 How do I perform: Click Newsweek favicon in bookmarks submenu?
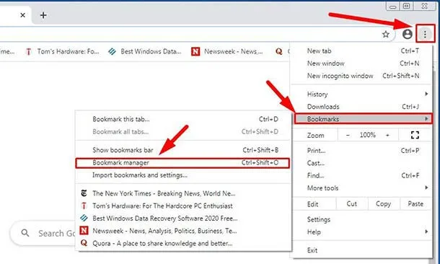click(84, 231)
